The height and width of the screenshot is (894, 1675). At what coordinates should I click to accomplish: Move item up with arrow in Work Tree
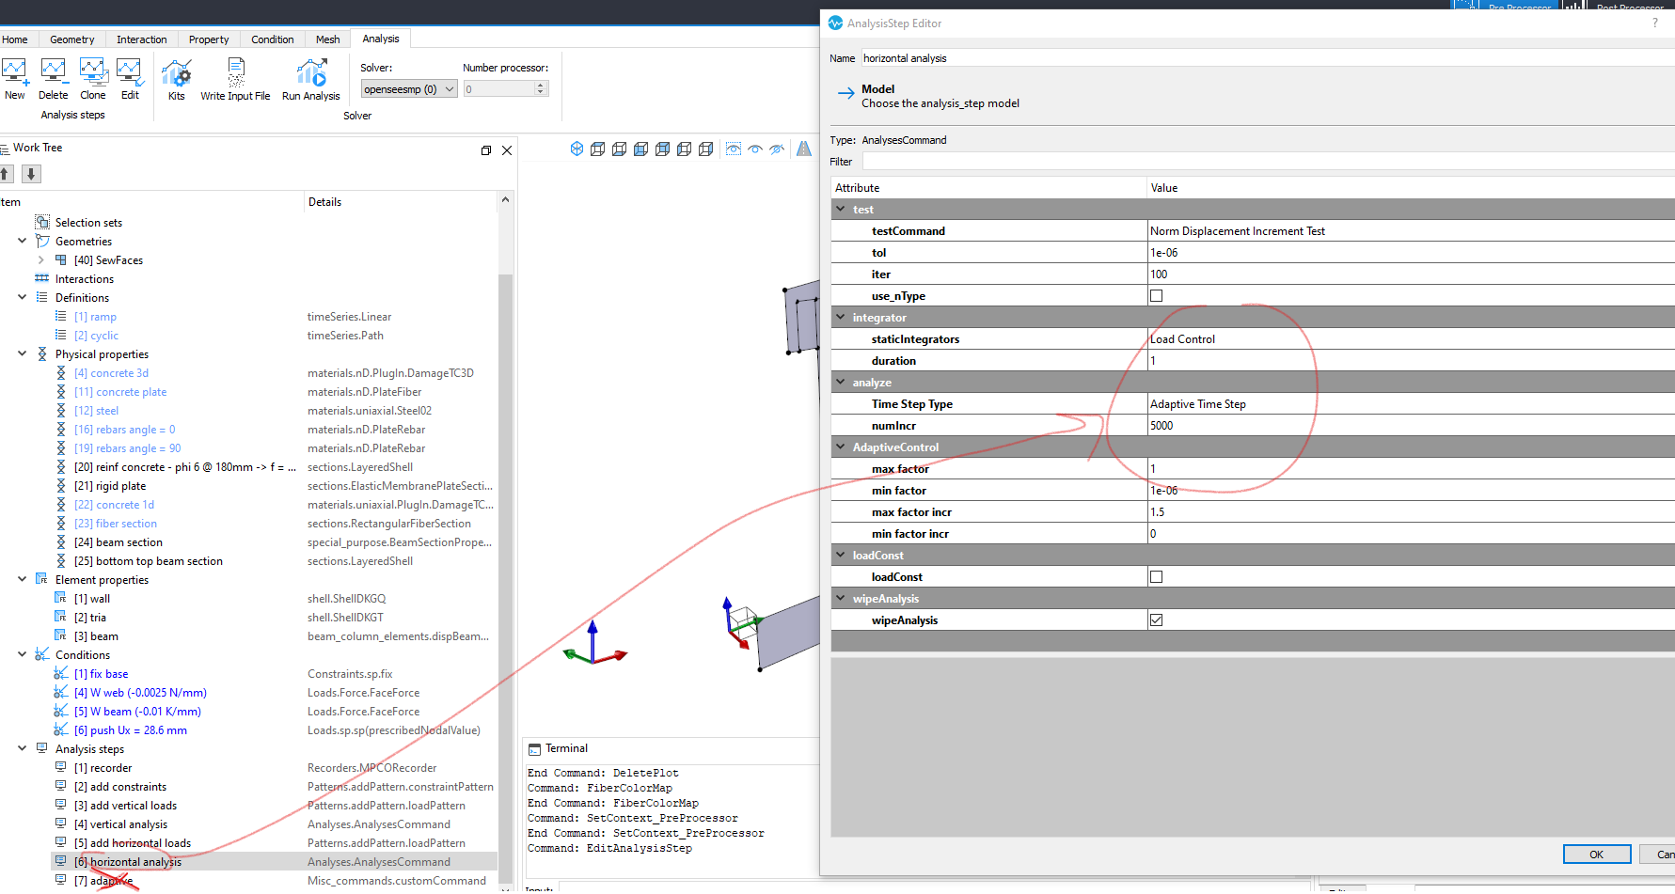click(x=7, y=174)
